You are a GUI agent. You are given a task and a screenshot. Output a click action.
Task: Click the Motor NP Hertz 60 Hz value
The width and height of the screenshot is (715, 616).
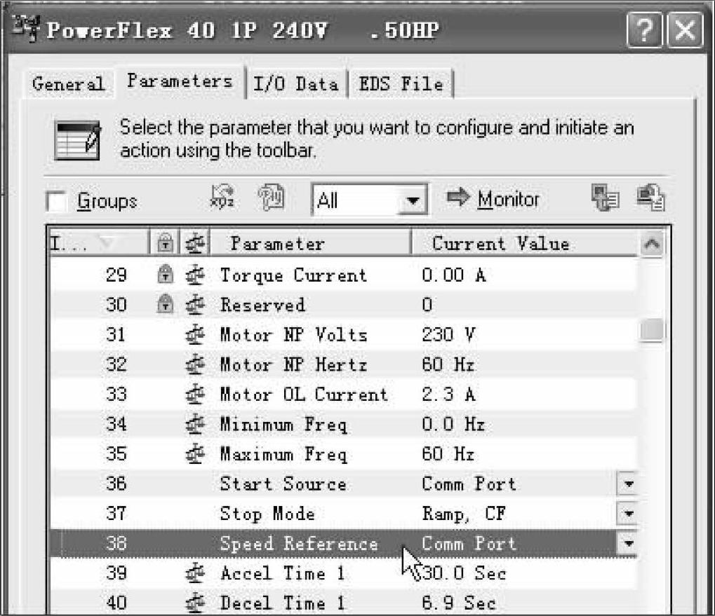click(x=448, y=364)
